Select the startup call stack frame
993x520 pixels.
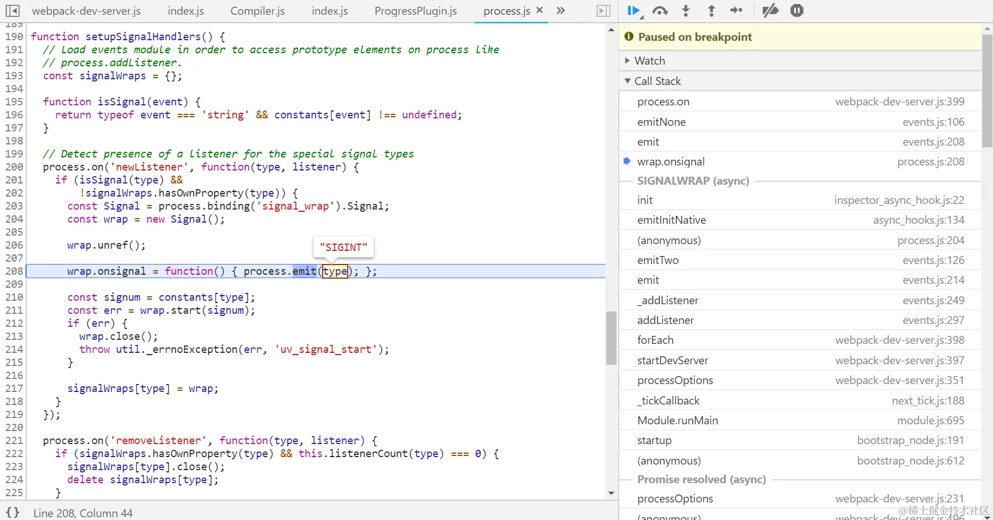pyautogui.click(x=800, y=440)
